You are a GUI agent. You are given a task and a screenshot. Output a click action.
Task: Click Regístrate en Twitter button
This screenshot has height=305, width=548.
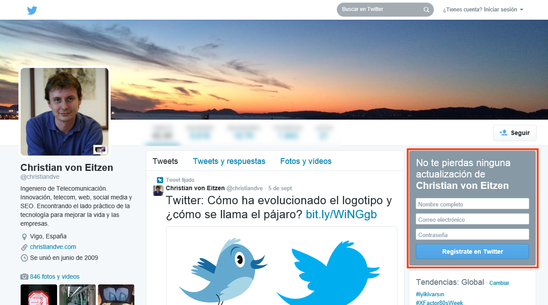click(472, 252)
